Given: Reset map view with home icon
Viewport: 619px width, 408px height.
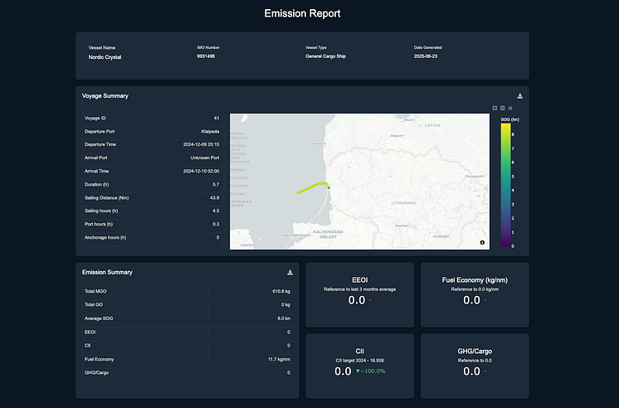Looking at the screenshot, I should [511, 108].
